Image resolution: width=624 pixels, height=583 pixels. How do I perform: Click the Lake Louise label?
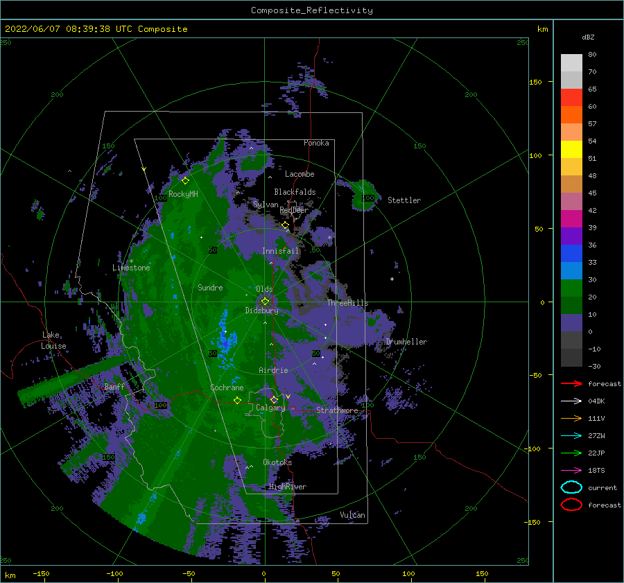click(53, 340)
